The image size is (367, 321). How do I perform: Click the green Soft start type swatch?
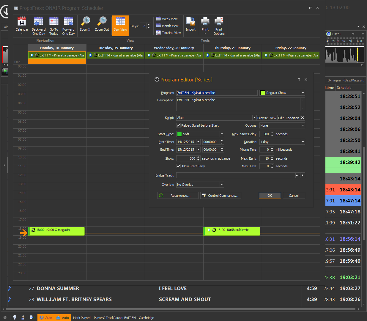tap(179, 134)
